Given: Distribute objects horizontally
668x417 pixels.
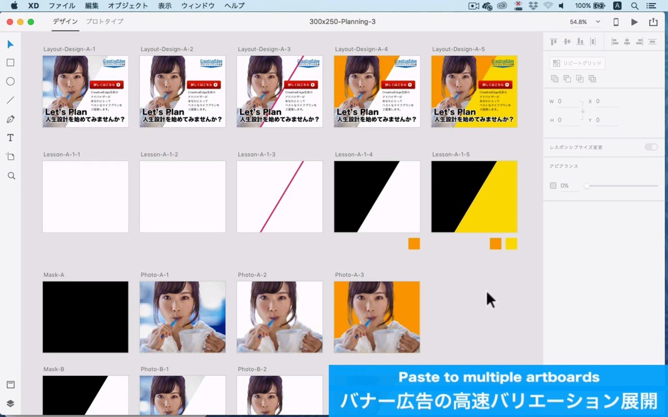Looking at the screenshot, I should point(592,42).
